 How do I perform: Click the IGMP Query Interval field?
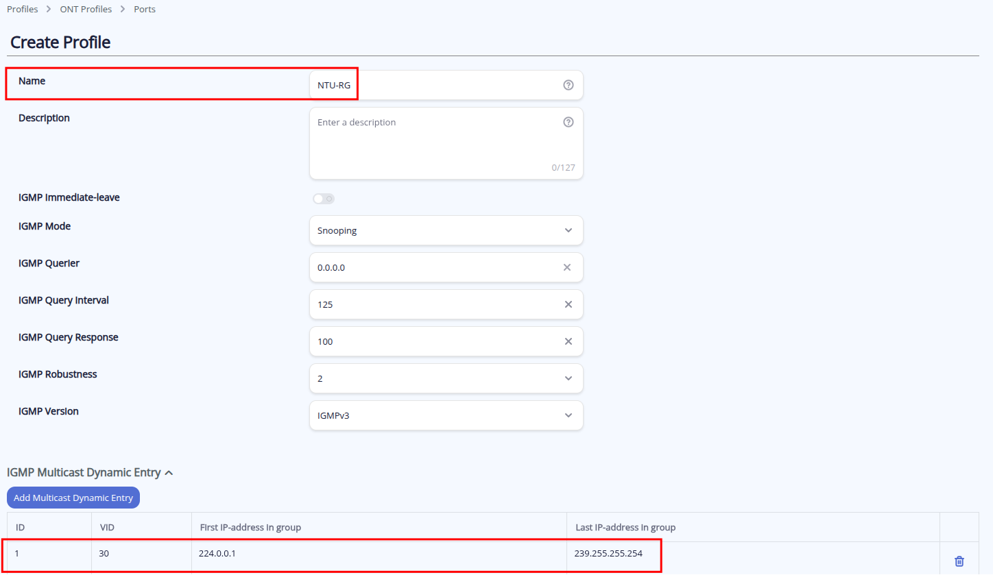point(432,304)
